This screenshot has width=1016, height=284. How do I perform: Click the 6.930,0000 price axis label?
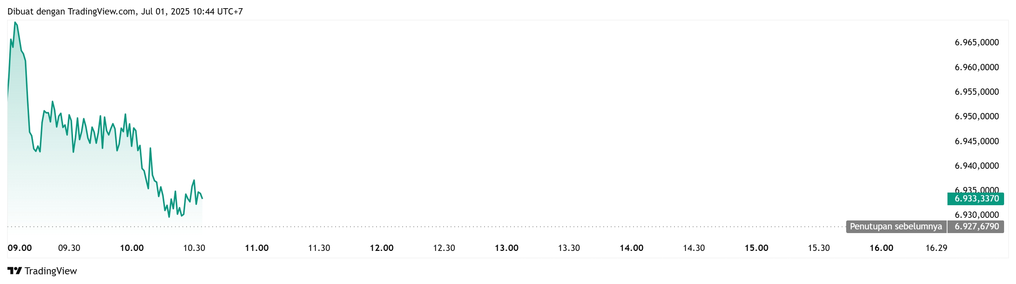coord(977,215)
